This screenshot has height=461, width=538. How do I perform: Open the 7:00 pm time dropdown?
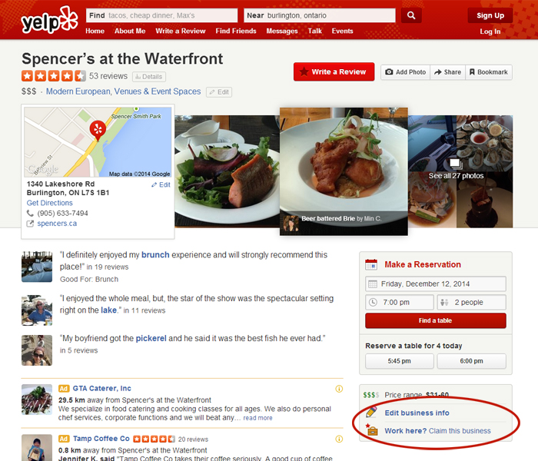400,302
